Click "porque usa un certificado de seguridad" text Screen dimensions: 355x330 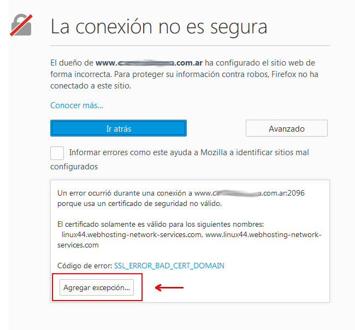pyautogui.click(x=139, y=203)
